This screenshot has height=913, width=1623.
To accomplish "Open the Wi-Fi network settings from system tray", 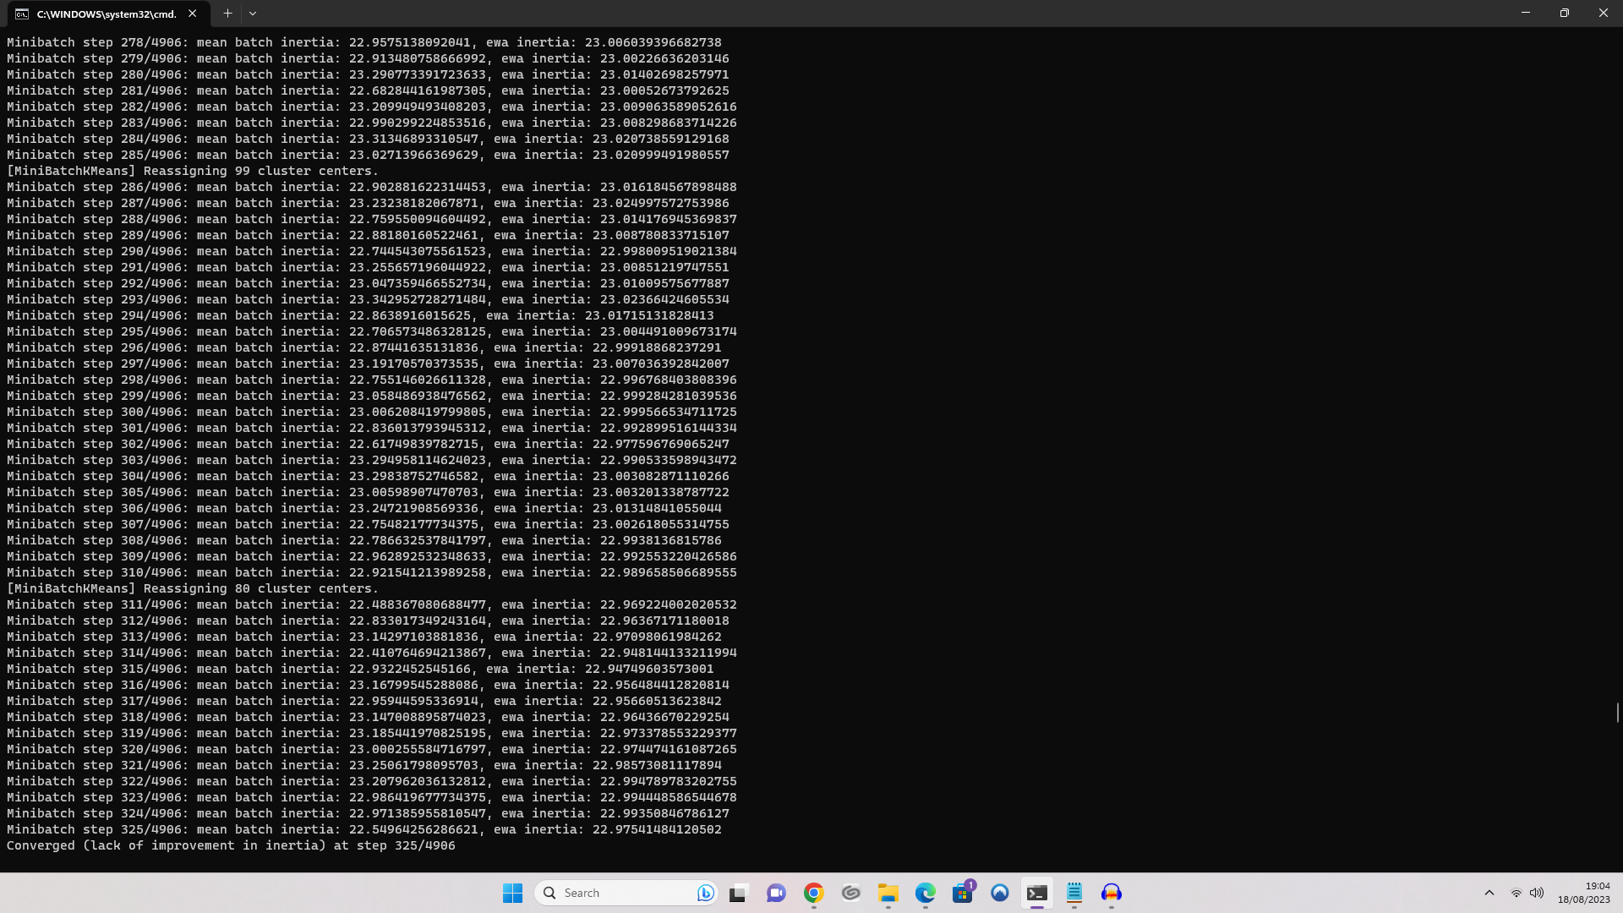I will click(x=1516, y=892).
